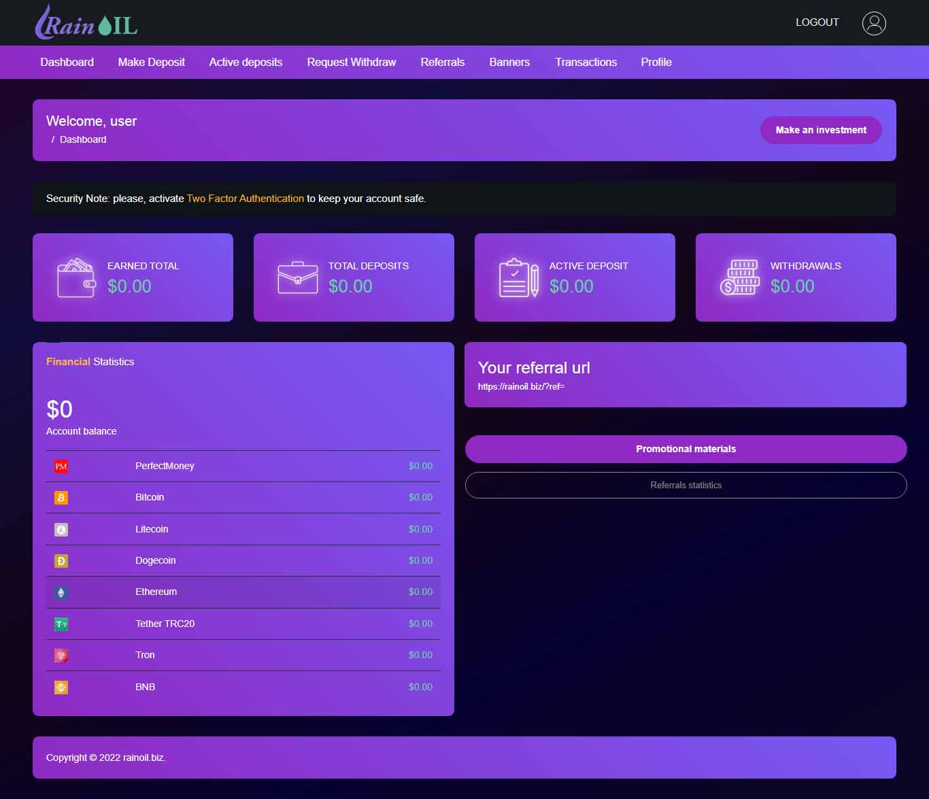The height and width of the screenshot is (799, 929).
Task: Click the Earned Total $0.00 amount
Action: point(129,286)
